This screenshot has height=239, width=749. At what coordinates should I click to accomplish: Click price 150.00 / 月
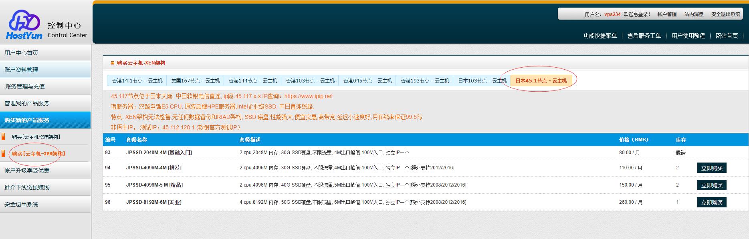coord(630,185)
